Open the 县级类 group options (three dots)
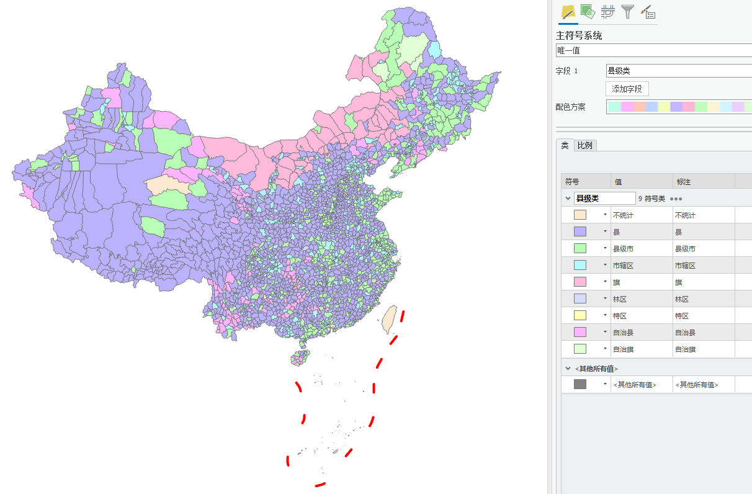Viewport: 752px width, 494px height. click(676, 199)
